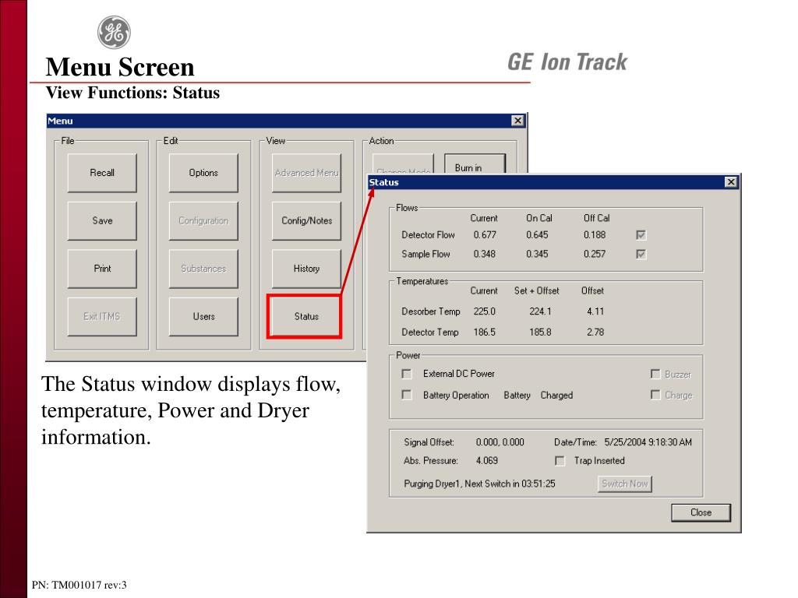Click the partially hidden Change Mode button
Screen dimensions: 798x598
403,165
